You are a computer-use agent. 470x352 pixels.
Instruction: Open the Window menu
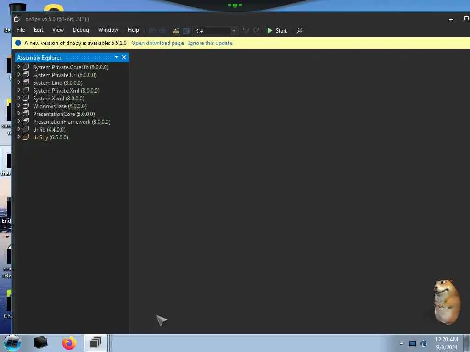coord(108,30)
